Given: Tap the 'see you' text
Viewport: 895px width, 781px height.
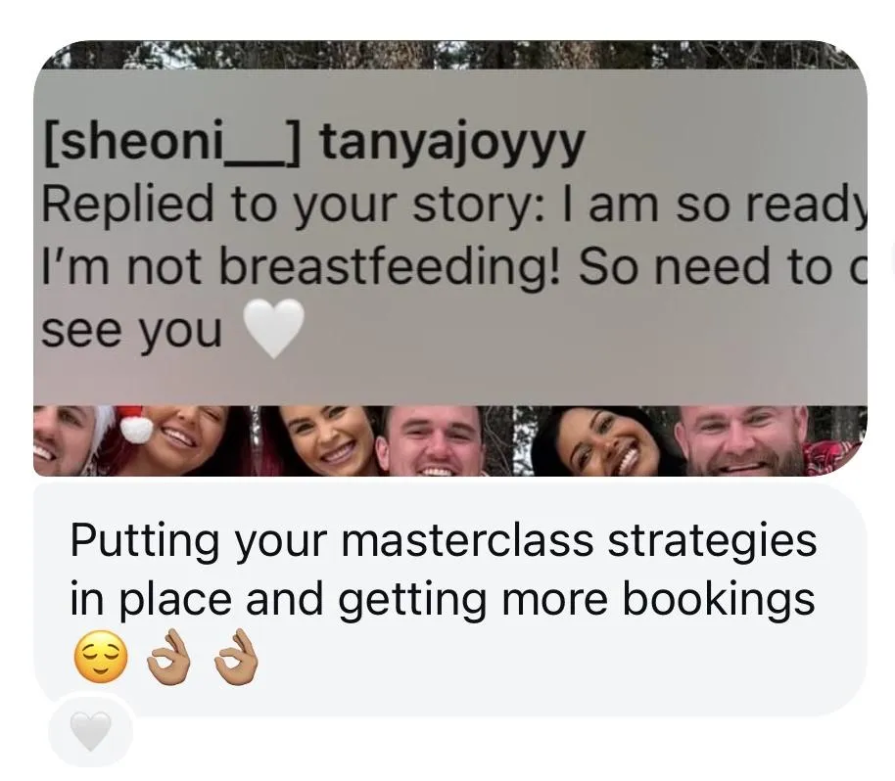Looking at the screenshot, I should pyautogui.click(x=132, y=331).
